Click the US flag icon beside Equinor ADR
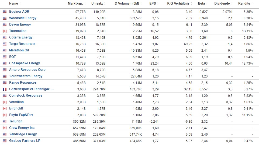The height and width of the screenshot is (145, 259). (x=5, y=12)
